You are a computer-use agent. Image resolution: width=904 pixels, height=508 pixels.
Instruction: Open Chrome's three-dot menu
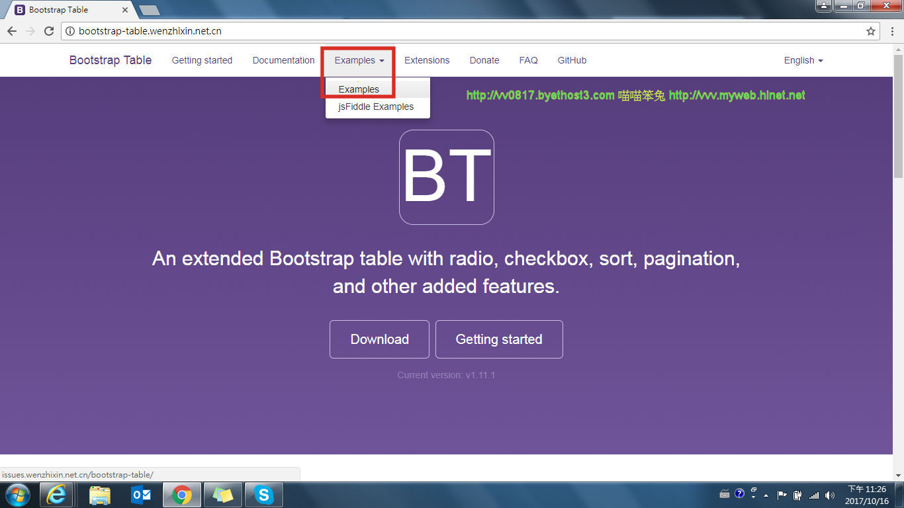891,31
